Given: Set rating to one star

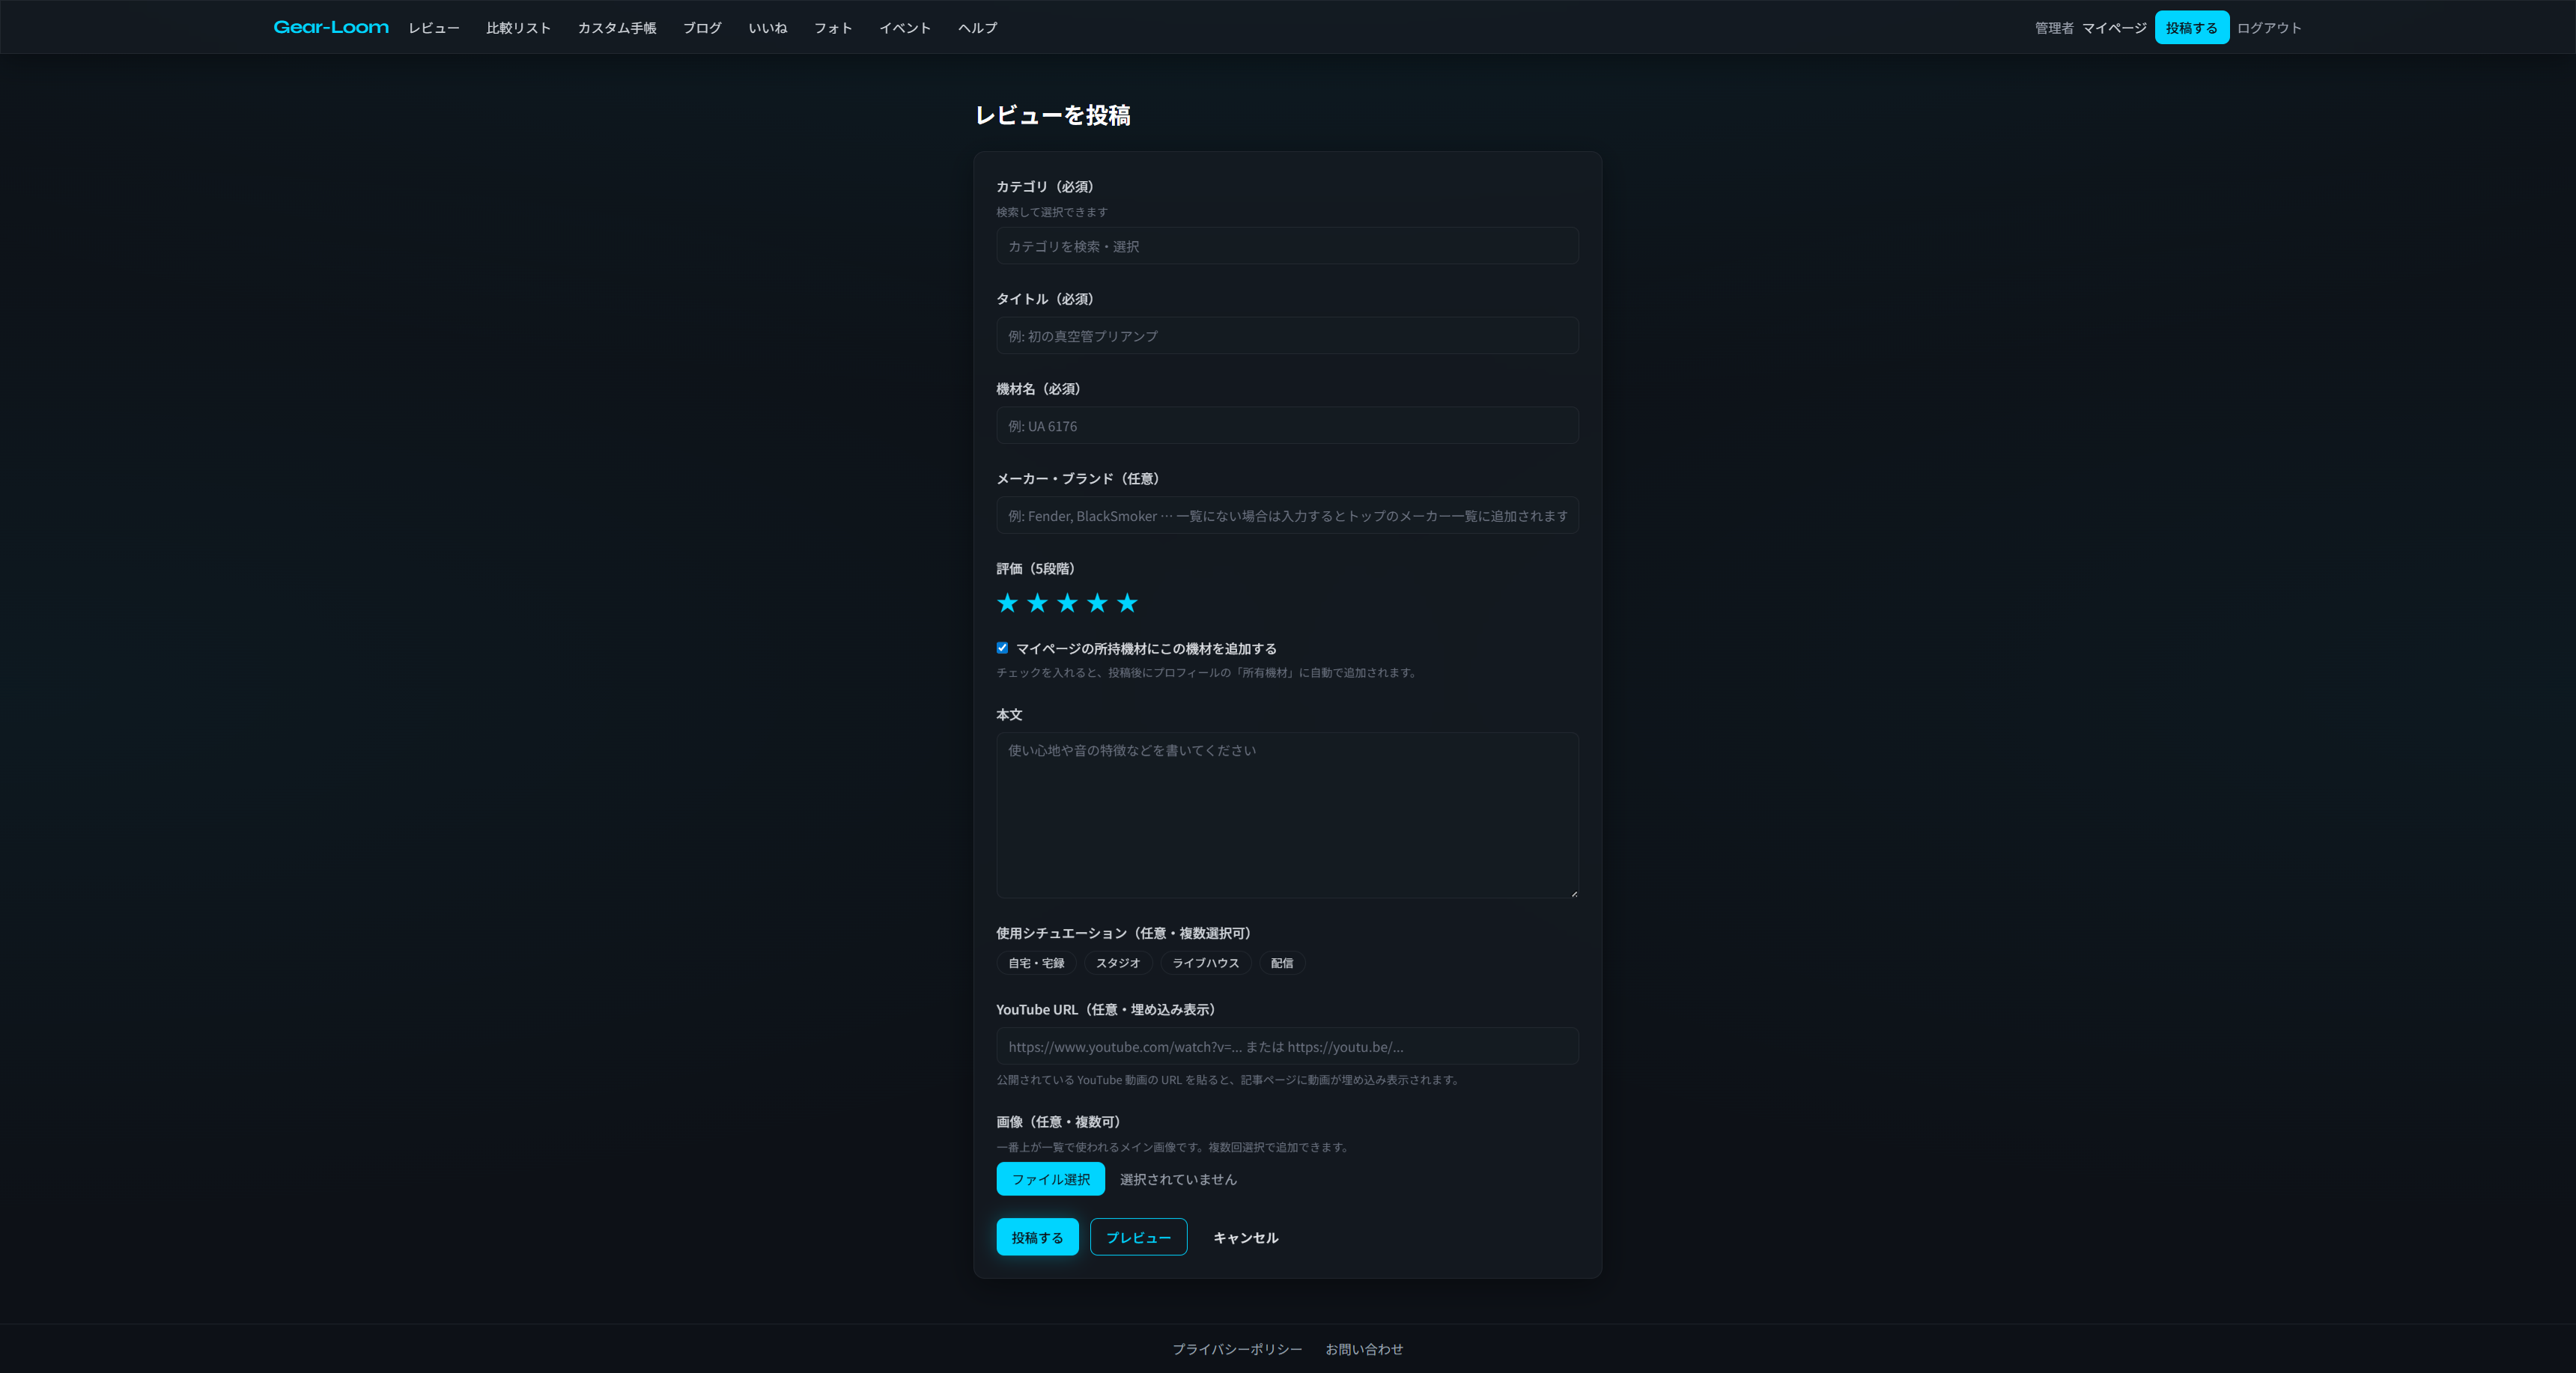Looking at the screenshot, I should tap(1007, 603).
